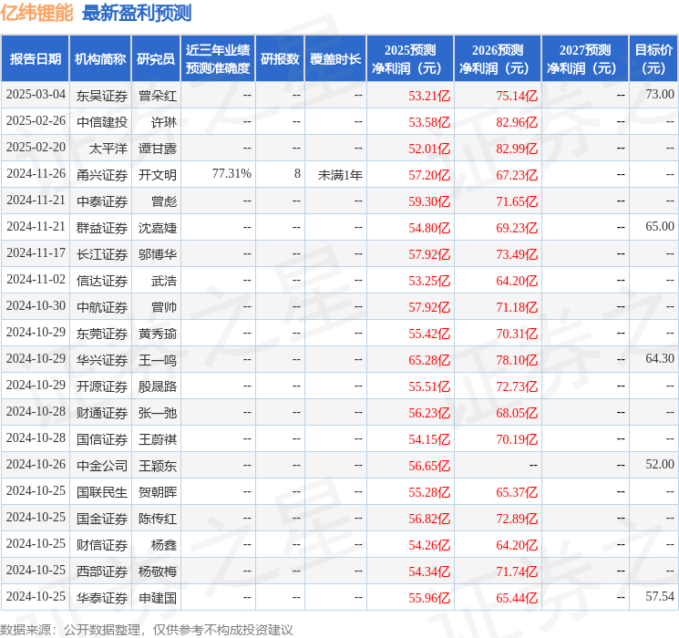Select researcher cell 贺朝晖
The height and width of the screenshot is (638, 679).
[158, 492]
